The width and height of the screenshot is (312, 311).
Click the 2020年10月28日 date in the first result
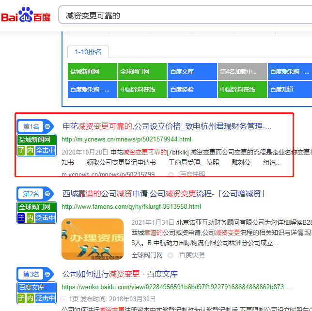85,152
